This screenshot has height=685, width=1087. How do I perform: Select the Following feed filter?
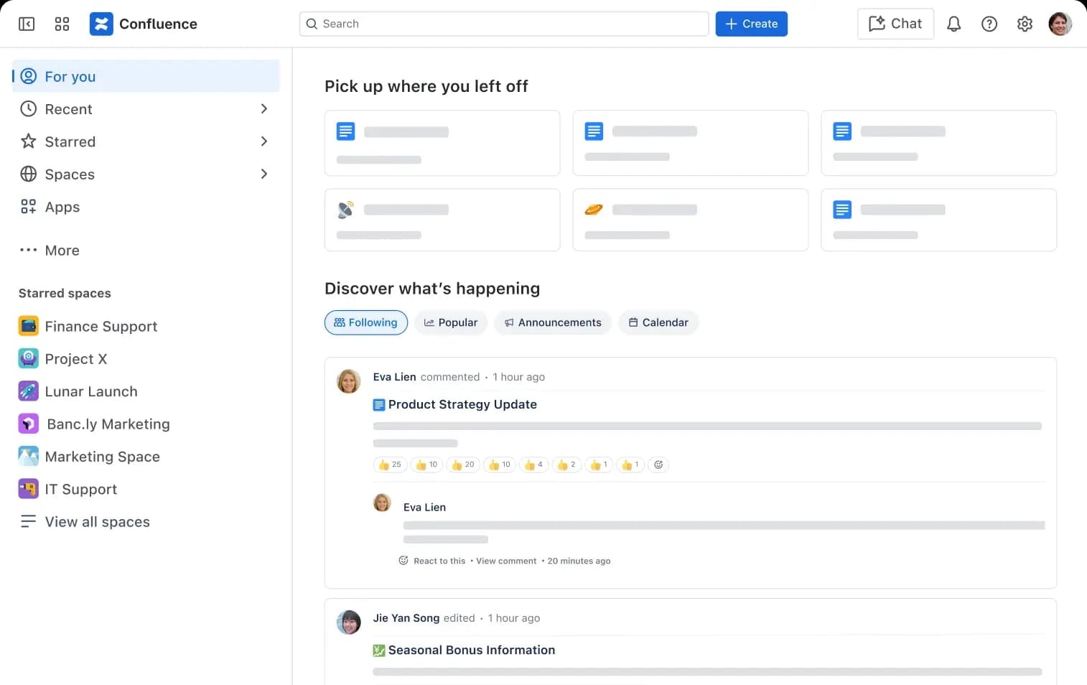pyautogui.click(x=366, y=322)
